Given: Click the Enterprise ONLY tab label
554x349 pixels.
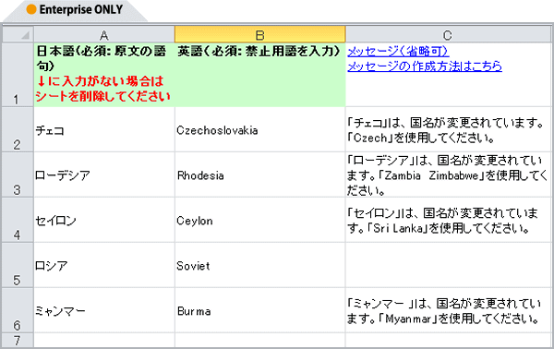Looking at the screenshot, I should (x=81, y=9).
